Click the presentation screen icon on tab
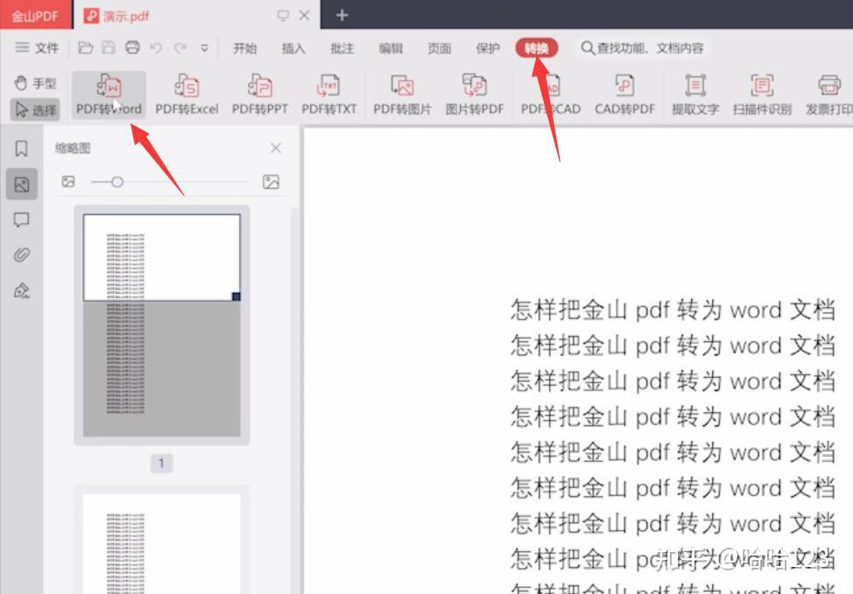The image size is (853, 594). pyautogui.click(x=283, y=15)
